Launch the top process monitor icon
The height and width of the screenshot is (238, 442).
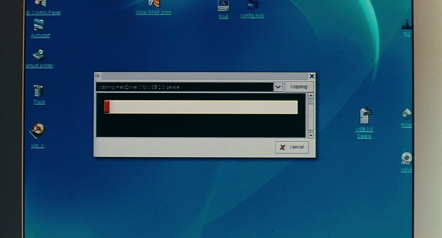pyautogui.click(x=407, y=24)
